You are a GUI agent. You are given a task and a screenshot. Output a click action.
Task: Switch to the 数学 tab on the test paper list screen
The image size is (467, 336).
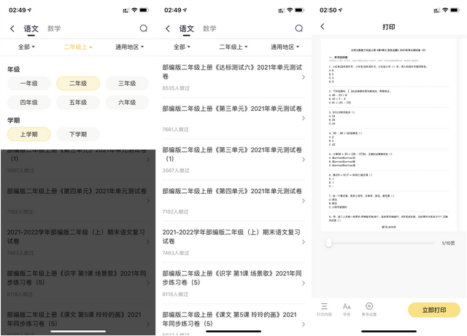click(x=209, y=28)
